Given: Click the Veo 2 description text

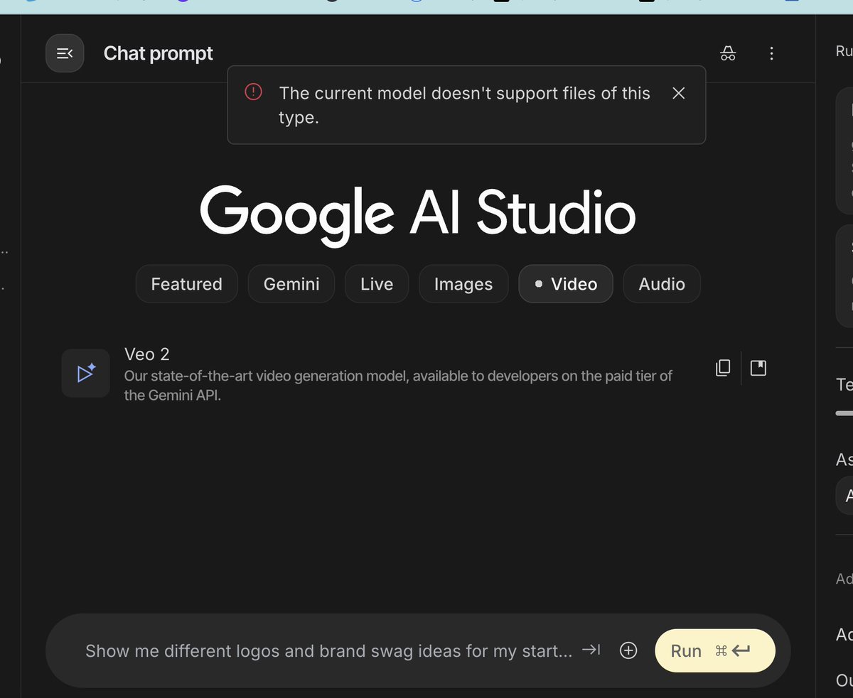Looking at the screenshot, I should click(x=398, y=386).
